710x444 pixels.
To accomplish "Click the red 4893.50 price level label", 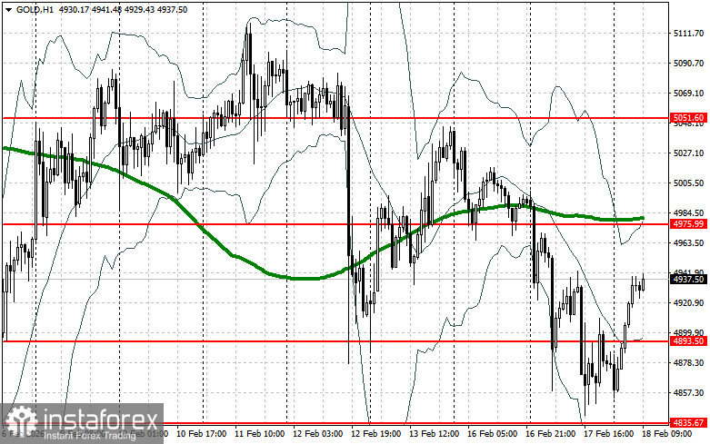I will pos(689,340).
